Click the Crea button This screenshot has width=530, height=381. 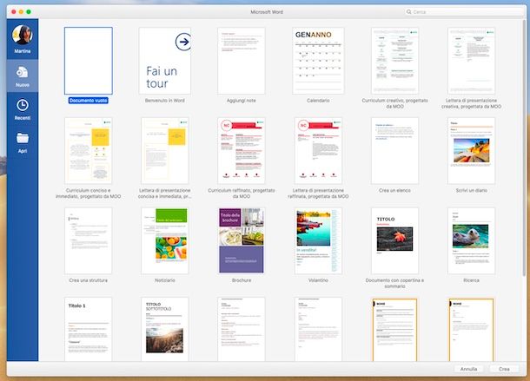coord(504,369)
